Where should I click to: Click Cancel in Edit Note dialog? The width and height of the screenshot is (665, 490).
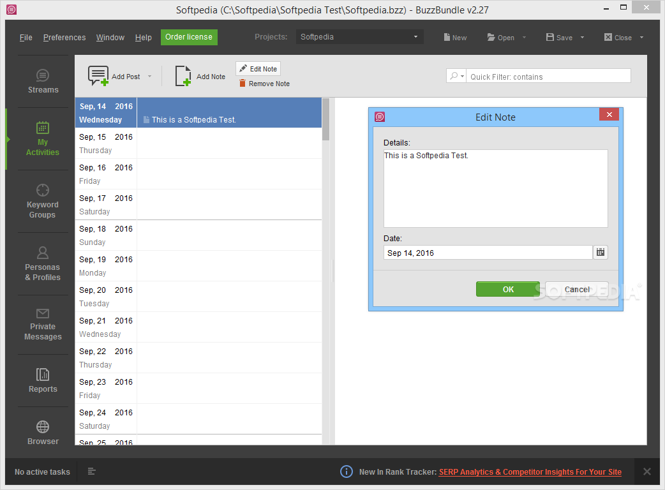(577, 289)
